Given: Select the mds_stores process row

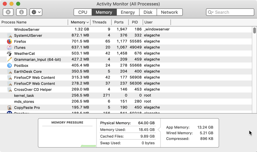Looking at the screenshot, I should pyautogui.click(x=126, y=102).
